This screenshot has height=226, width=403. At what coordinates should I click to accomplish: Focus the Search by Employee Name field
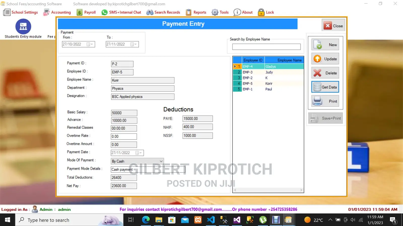click(x=266, y=47)
